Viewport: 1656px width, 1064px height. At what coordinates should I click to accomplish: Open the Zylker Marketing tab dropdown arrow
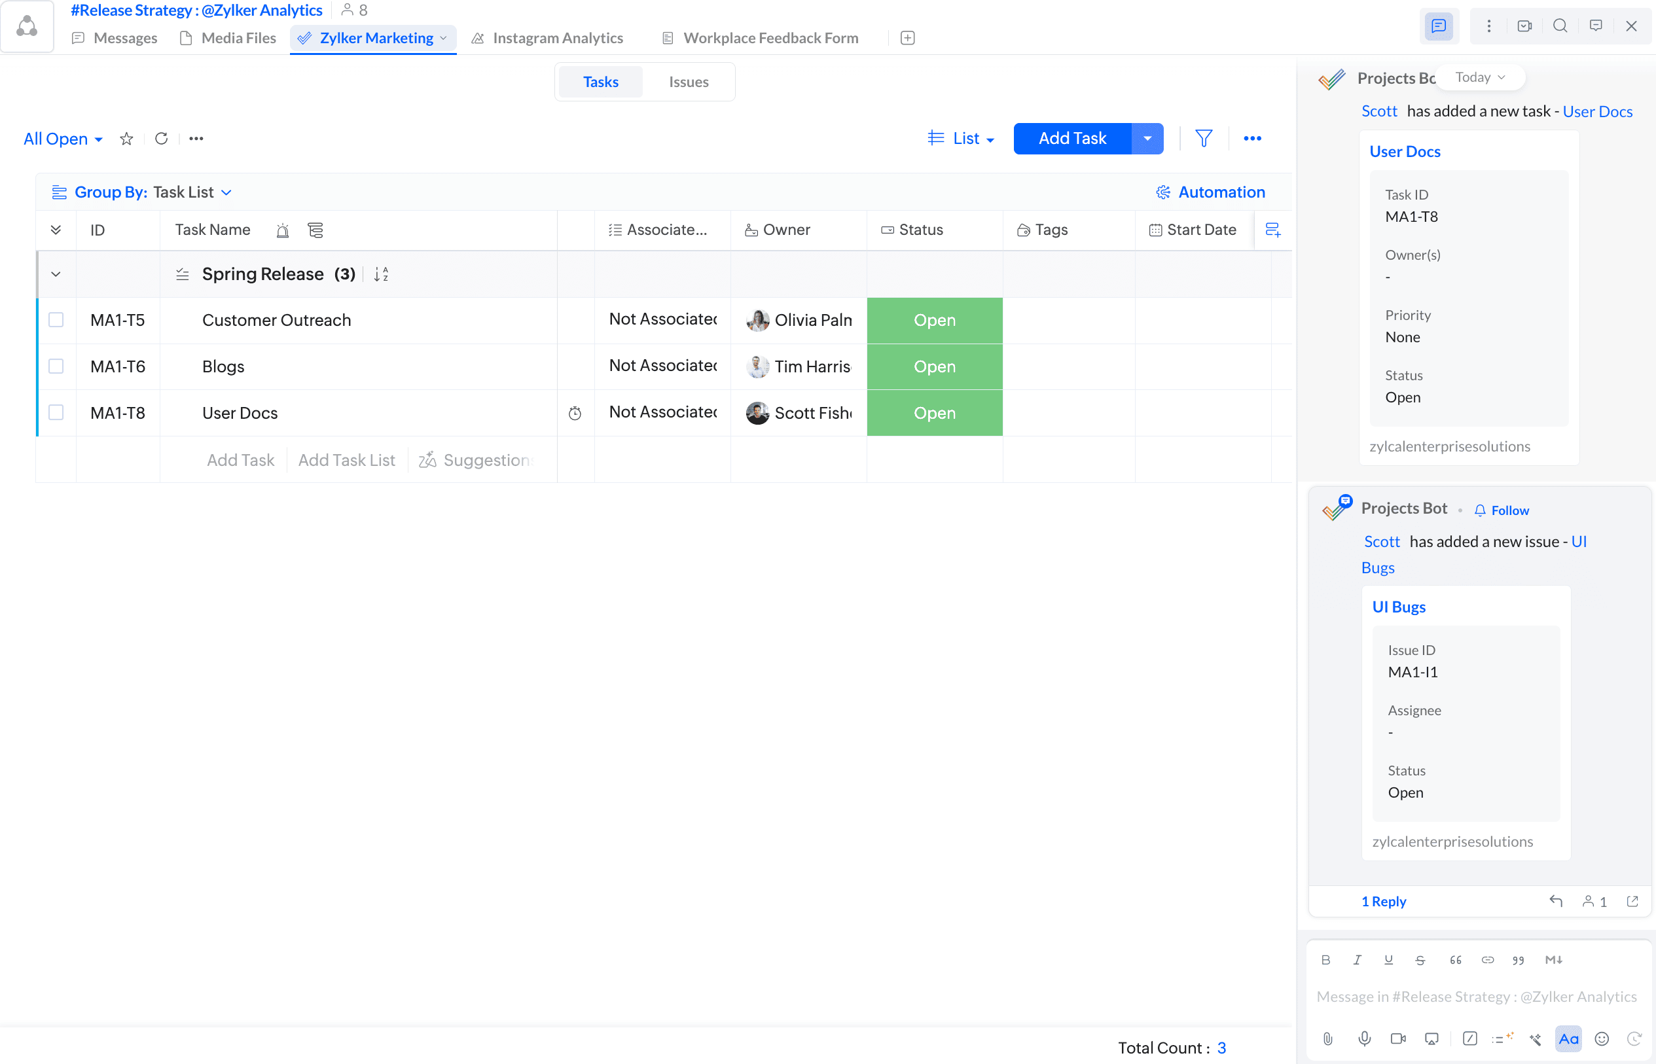443,38
